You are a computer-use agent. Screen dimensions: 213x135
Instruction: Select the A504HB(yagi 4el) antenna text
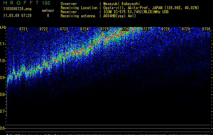(120, 16)
